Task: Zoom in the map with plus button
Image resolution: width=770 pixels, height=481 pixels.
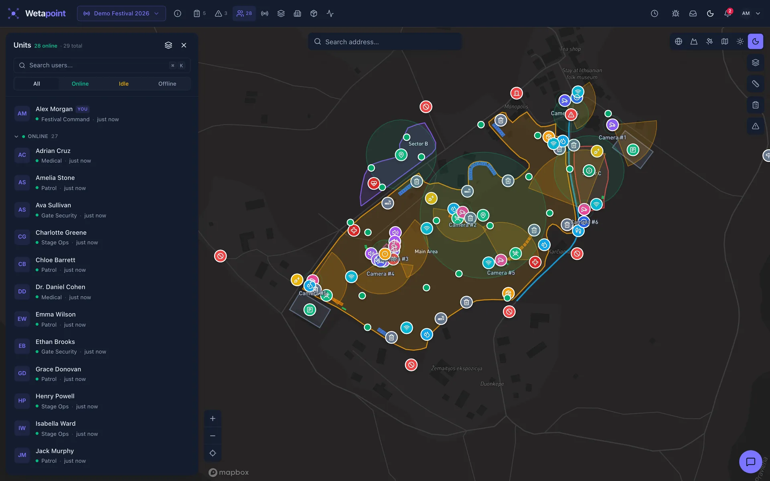Action: 213,418
